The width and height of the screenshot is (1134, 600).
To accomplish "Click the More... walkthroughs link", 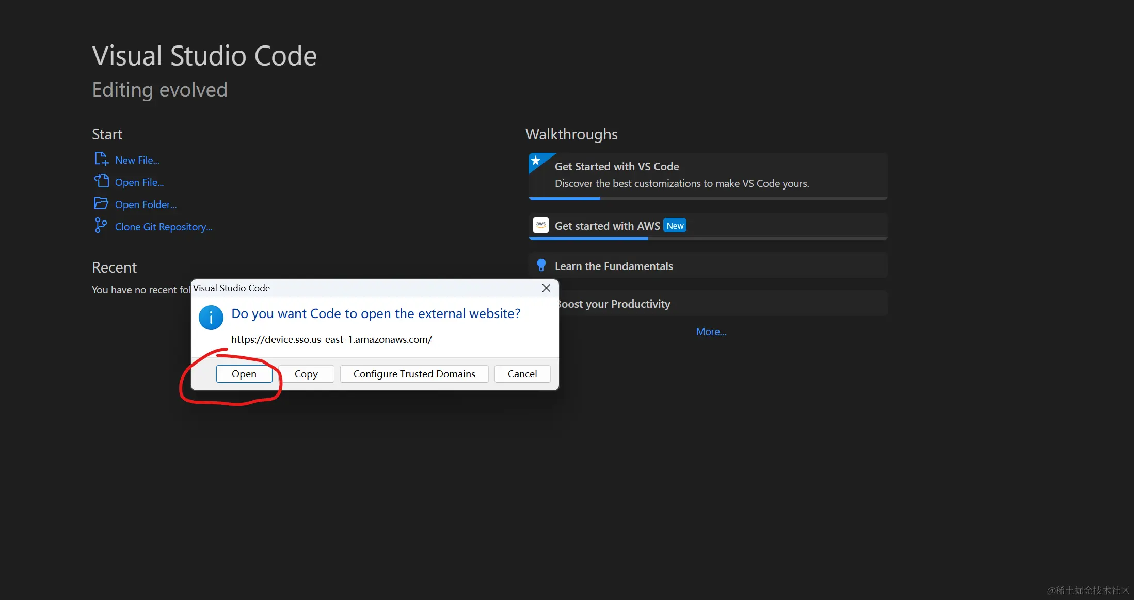I will tap(711, 331).
